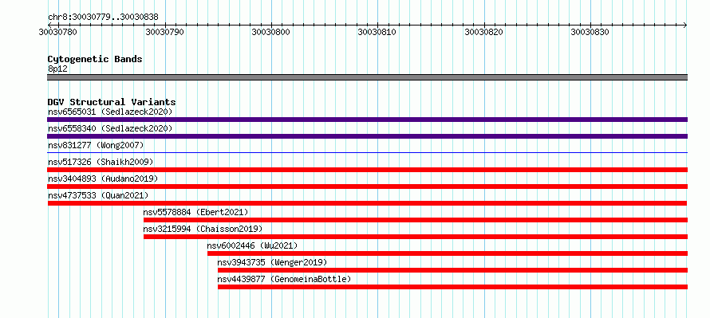Click the red bar under nsv4737533
710x318 pixels.
click(367, 203)
